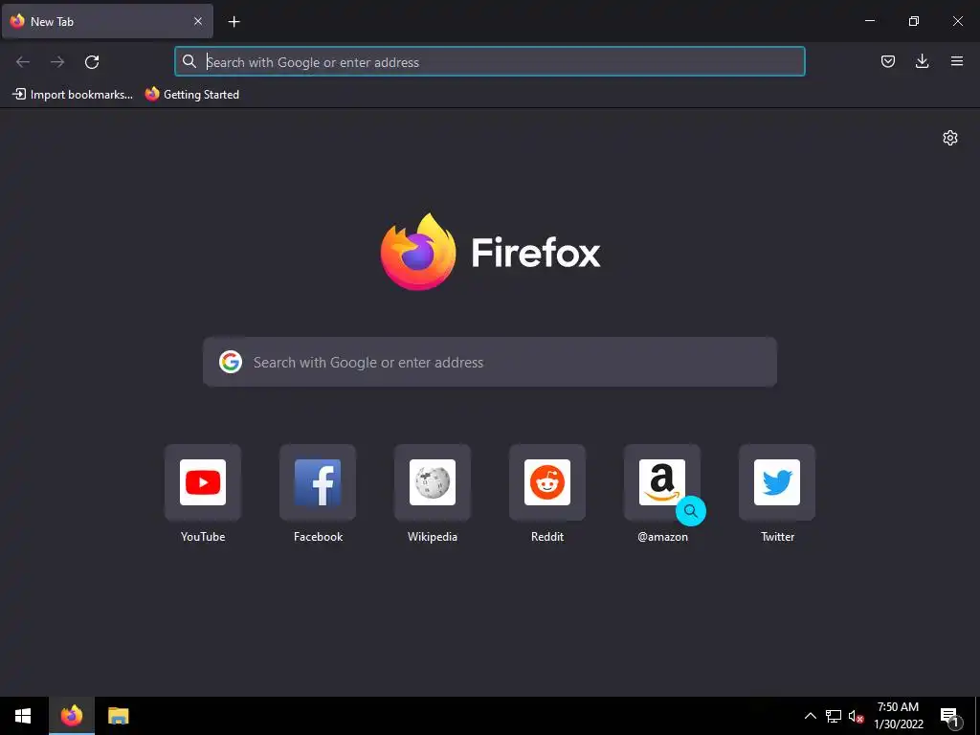Open the Downloads panel

(x=922, y=61)
